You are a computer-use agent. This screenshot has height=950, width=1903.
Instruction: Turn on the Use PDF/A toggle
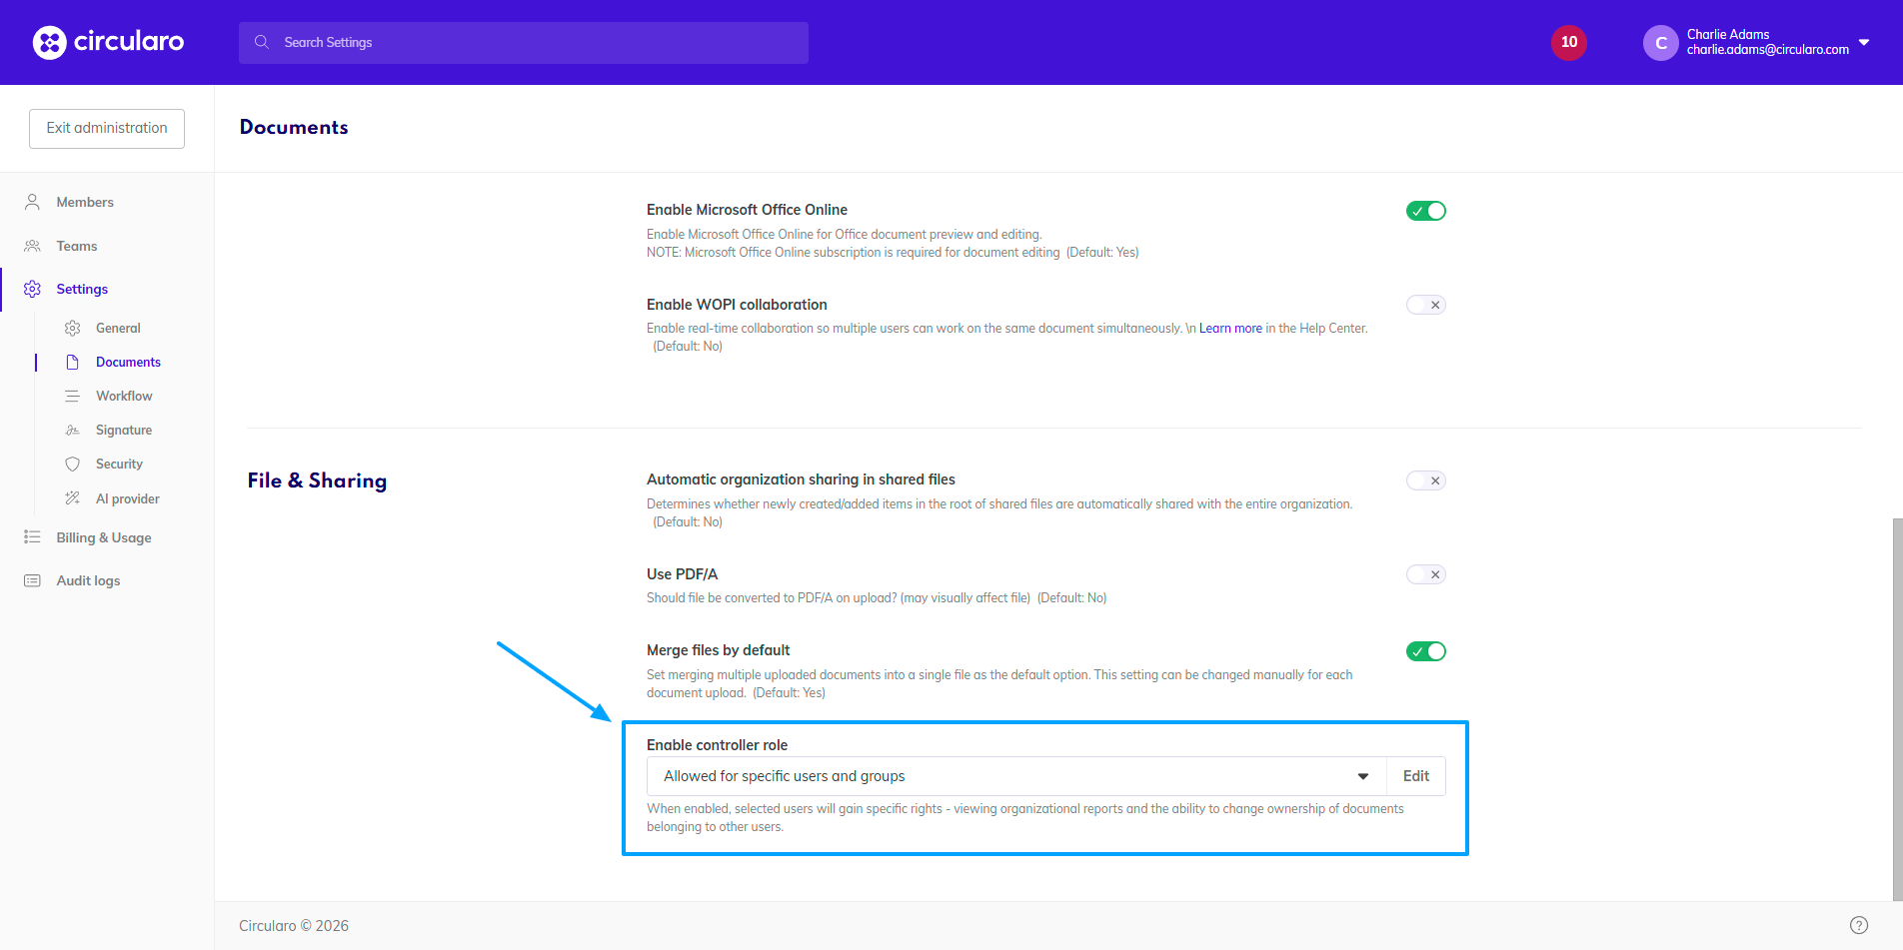pyautogui.click(x=1425, y=574)
